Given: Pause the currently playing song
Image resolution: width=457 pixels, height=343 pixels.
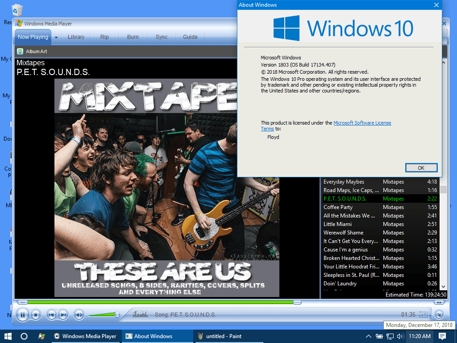Looking at the screenshot, I should point(23,315).
